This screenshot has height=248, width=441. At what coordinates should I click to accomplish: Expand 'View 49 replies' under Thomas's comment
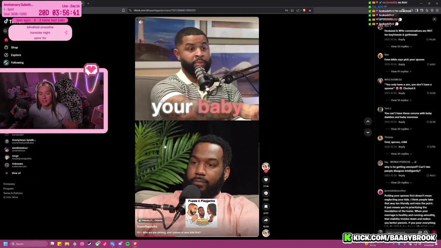(401, 154)
